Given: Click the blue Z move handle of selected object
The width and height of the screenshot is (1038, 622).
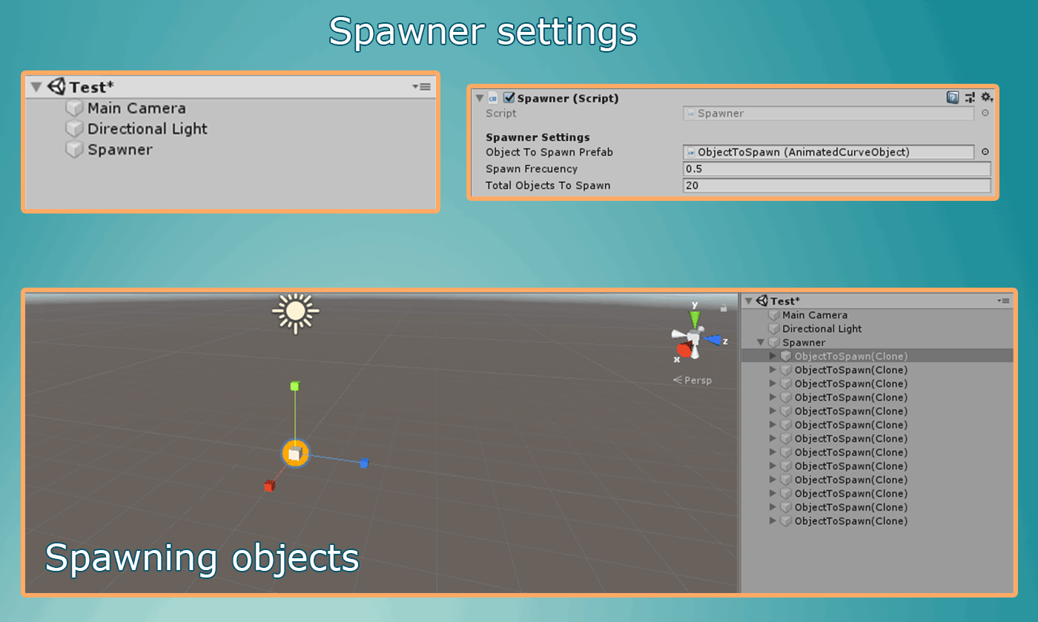Looking at the screenshot, I should tap(364, 464).
